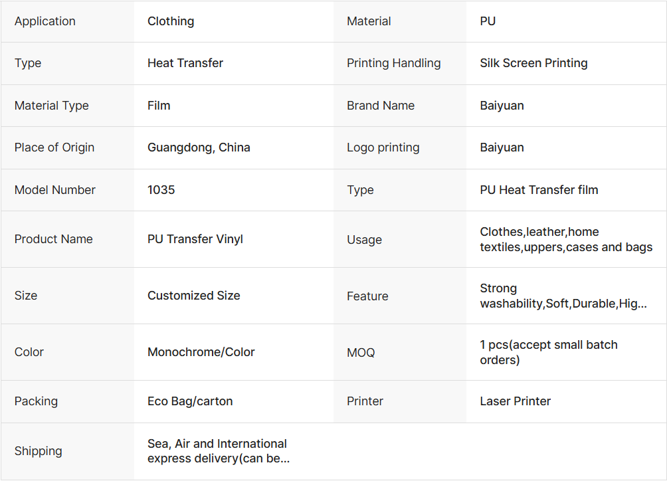
Task: Select the PU Transfer Vinyl product name
Action: point(195,239)
